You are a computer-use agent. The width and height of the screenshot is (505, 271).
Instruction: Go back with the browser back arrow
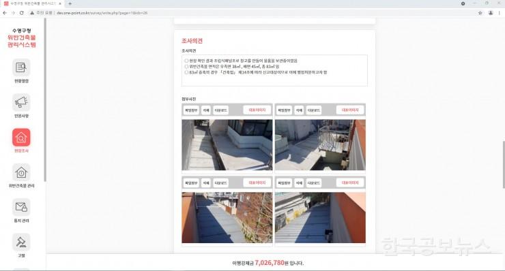5,13
